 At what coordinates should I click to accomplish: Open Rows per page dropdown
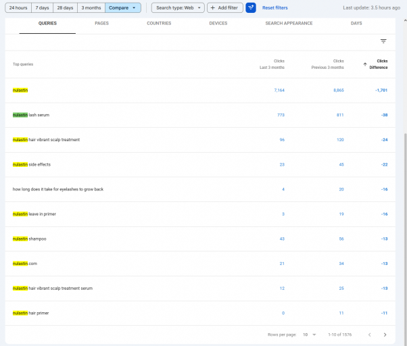(x=310, y=335)
